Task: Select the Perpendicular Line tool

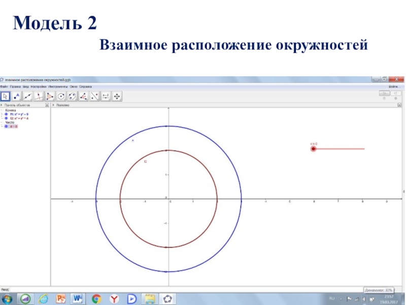Action: coord(39,97)
